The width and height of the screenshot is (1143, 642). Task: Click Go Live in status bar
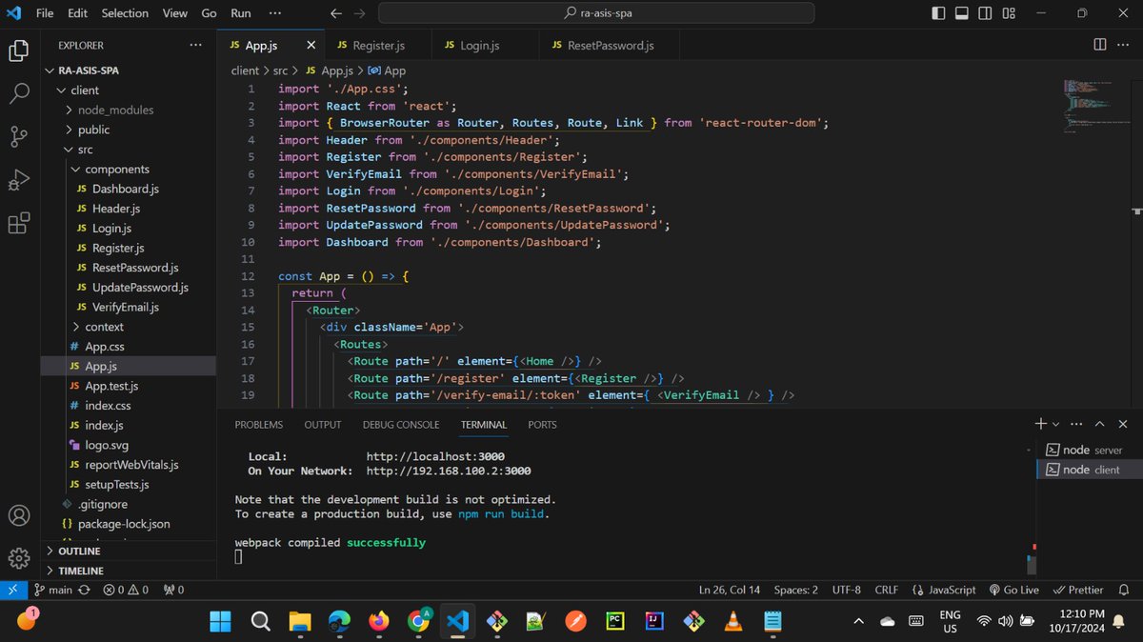tap(1014, 590)
